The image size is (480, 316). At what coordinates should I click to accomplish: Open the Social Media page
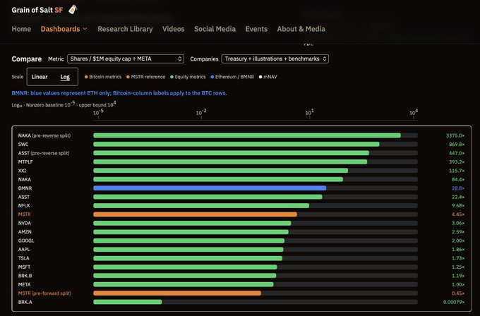pyautogui.click(x=215, y=29)
